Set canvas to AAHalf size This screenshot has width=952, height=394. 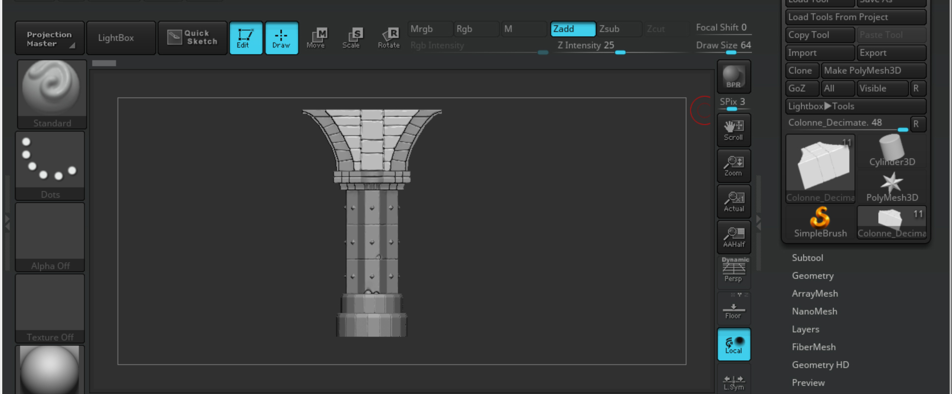(734, 237)
